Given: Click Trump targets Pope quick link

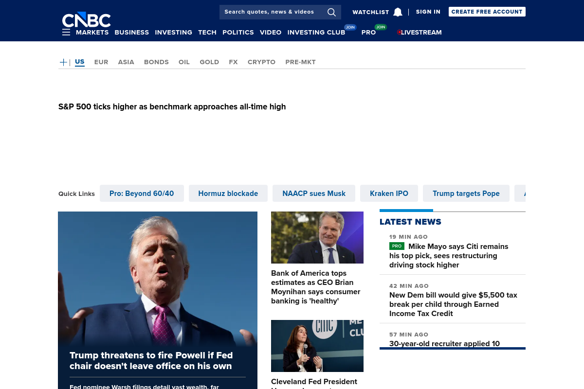Looking at the screenshot, I should pos(466,194).
